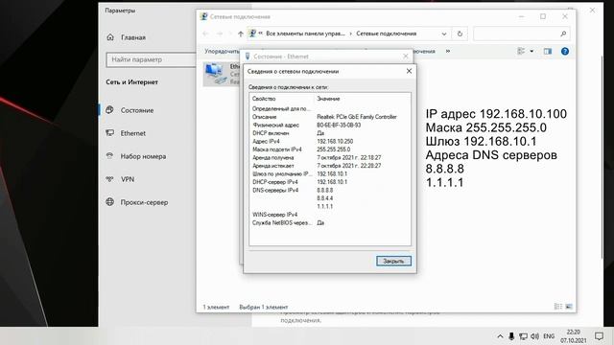Screen dimensions: 614x345
Task: Refresh the Сетевые подключения window
Action: point(460,34)
